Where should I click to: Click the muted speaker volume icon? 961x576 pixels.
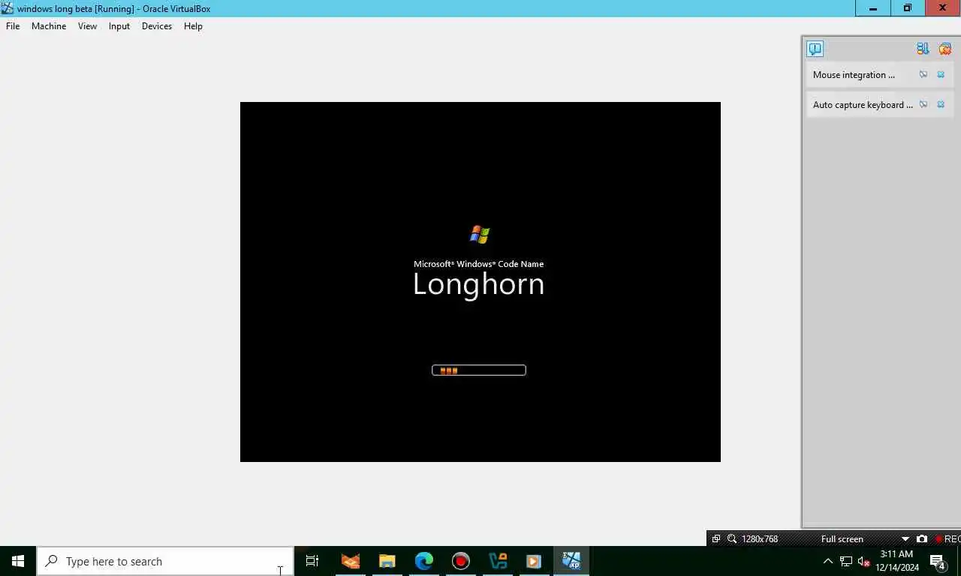(x=863, y=561)
